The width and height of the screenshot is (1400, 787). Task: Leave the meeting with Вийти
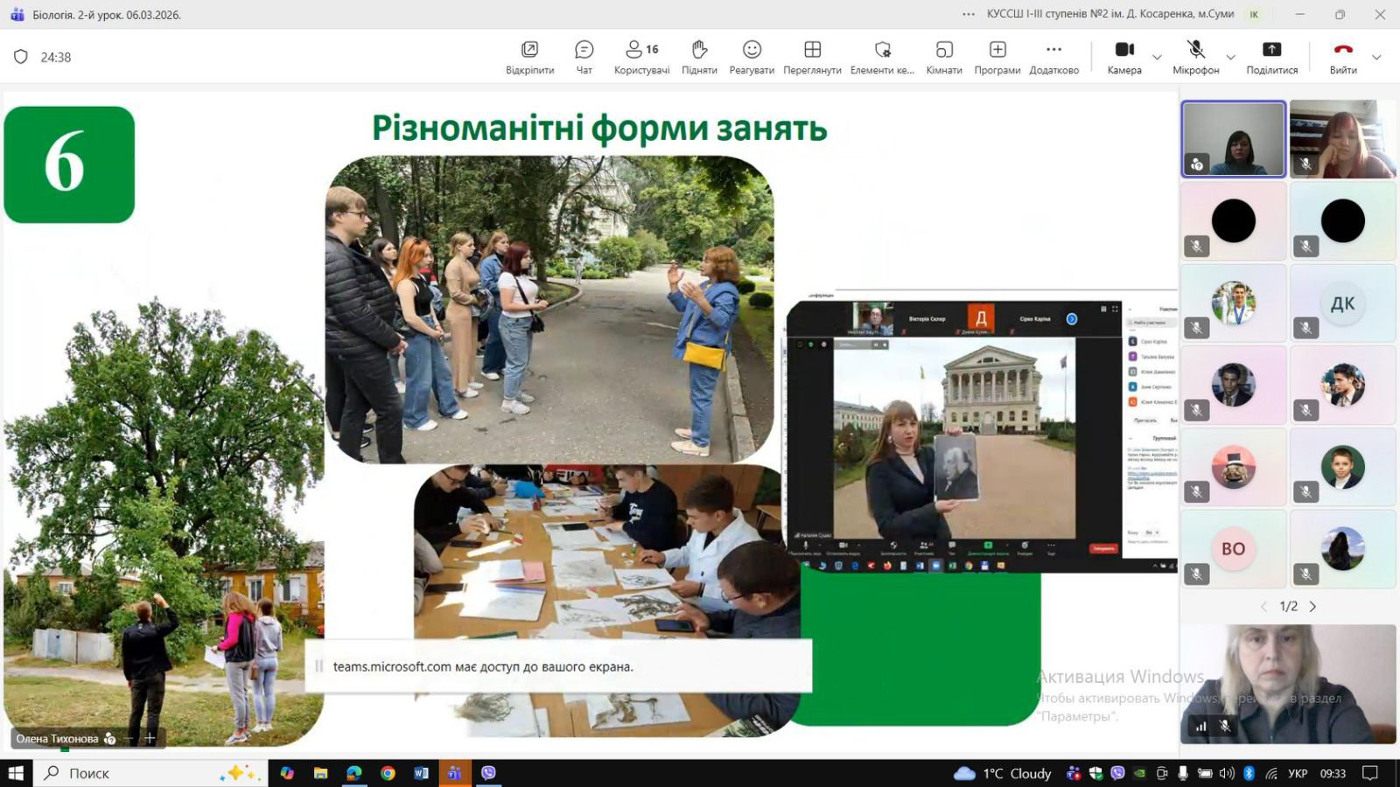pyautogui.click(x=1343, y=57)
